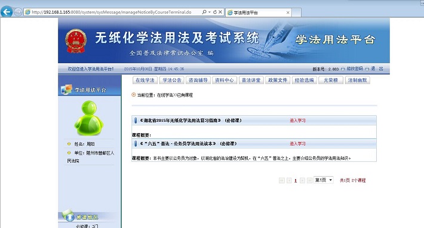
Task: Click the 修改密码 link
Action: pos(355,69)
